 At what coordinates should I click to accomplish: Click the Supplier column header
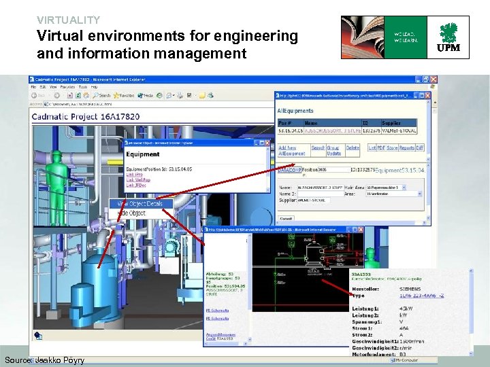click(x=399, y=123)
